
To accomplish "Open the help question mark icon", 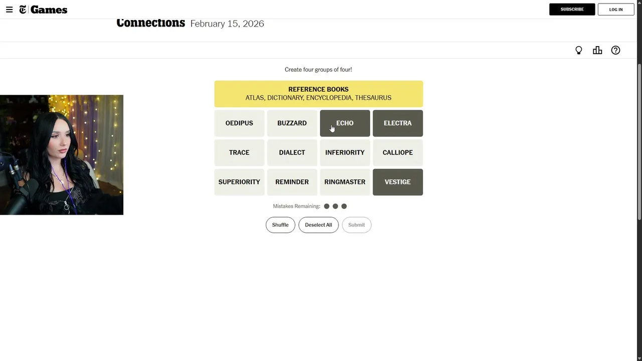I will point(615,50).
